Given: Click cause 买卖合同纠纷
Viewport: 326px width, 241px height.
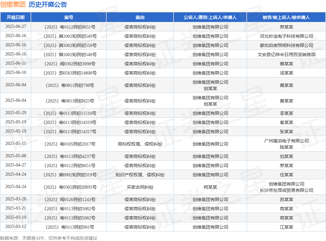Looking at the screenshot, I should 140,187.
